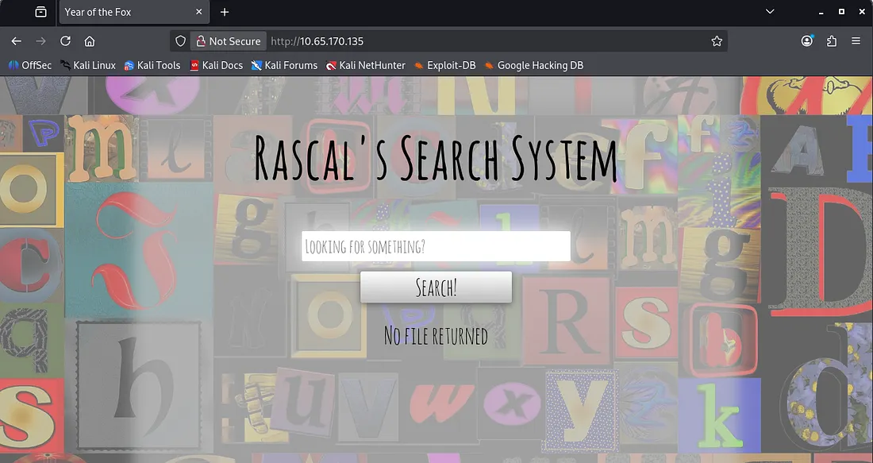Expand the list all tabs chevron
873x463 pixels.
coord(769,12)
